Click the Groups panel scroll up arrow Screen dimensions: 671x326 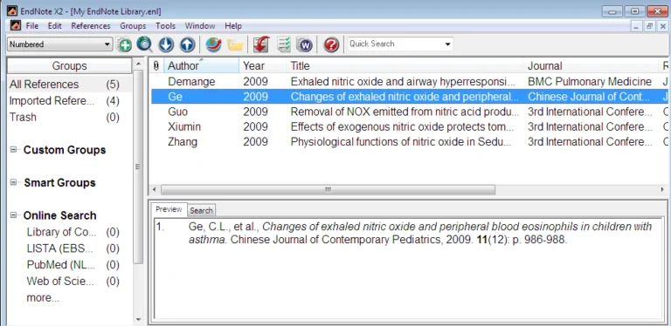(x=138, y=64)
